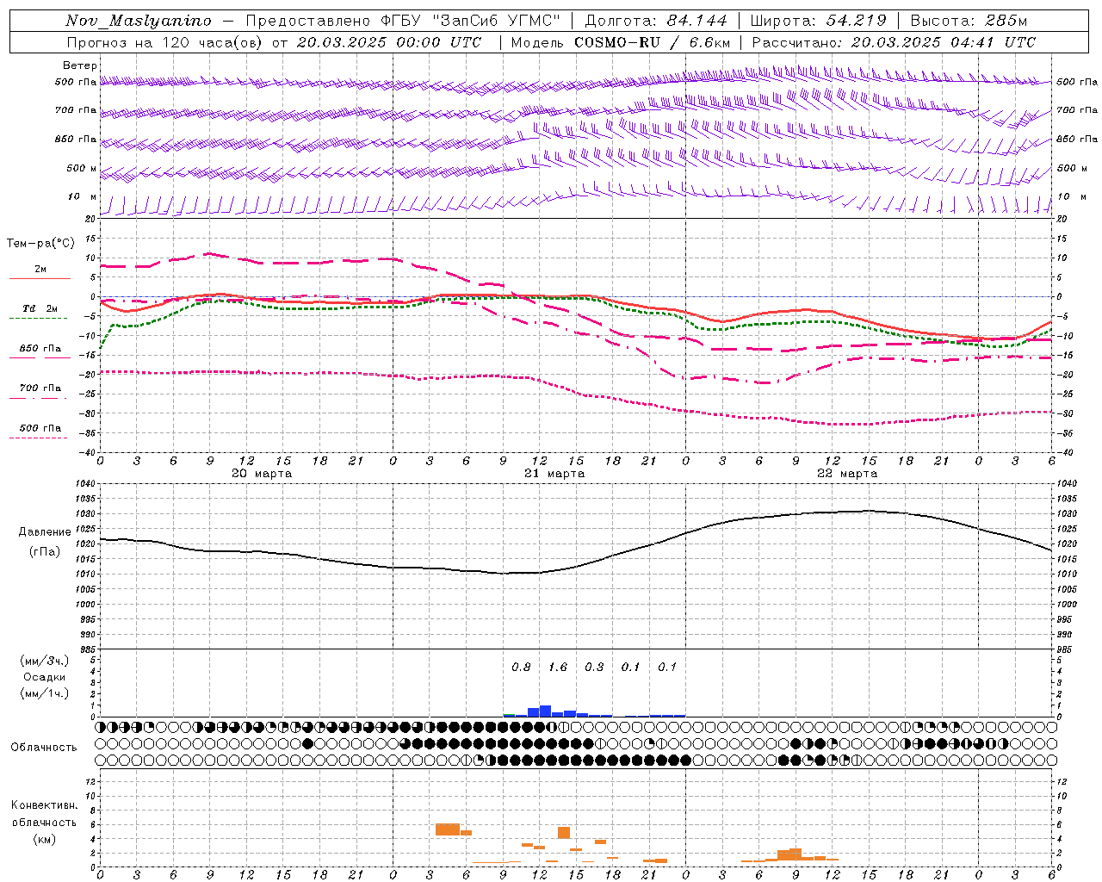Click the '0.3' precipitation amount value
This screenshot has height=882, width=1102.
(x=594, y=668)
